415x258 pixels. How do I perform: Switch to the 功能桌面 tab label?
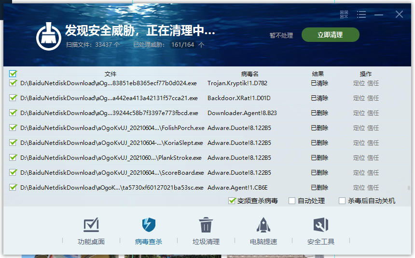91,241
